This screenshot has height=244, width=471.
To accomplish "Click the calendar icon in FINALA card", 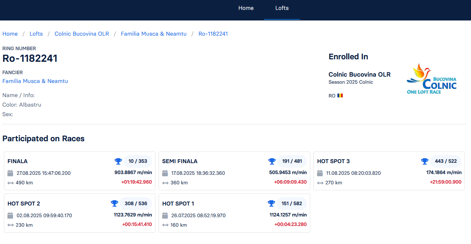I will pyautogui.click(x=10, y=173).
